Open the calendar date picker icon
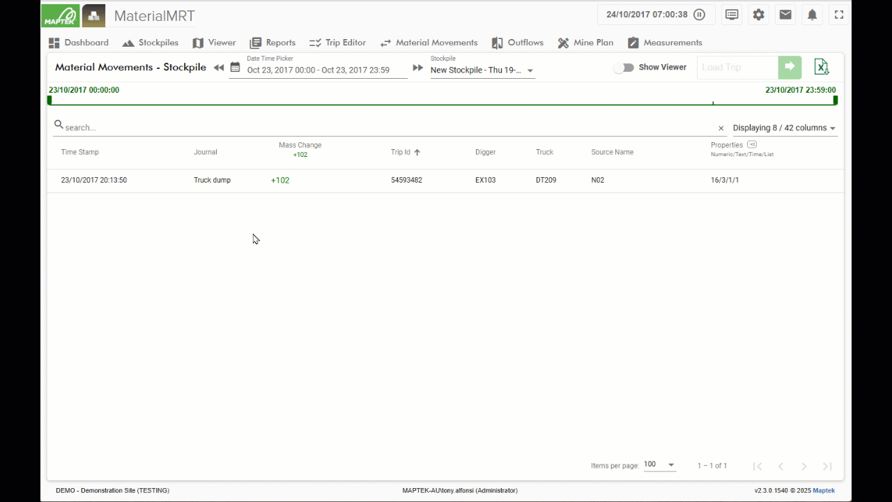 235,68
